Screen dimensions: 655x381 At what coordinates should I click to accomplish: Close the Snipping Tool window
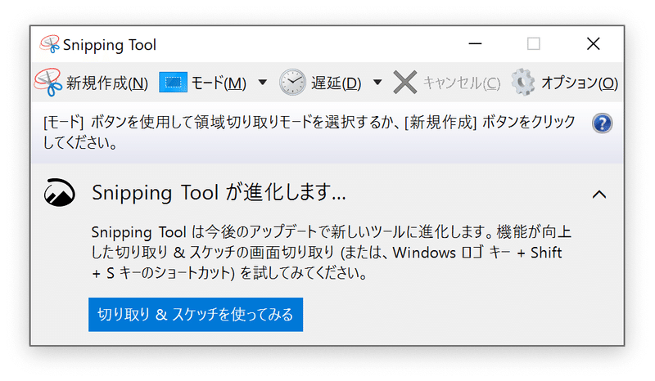pos(593,43)
